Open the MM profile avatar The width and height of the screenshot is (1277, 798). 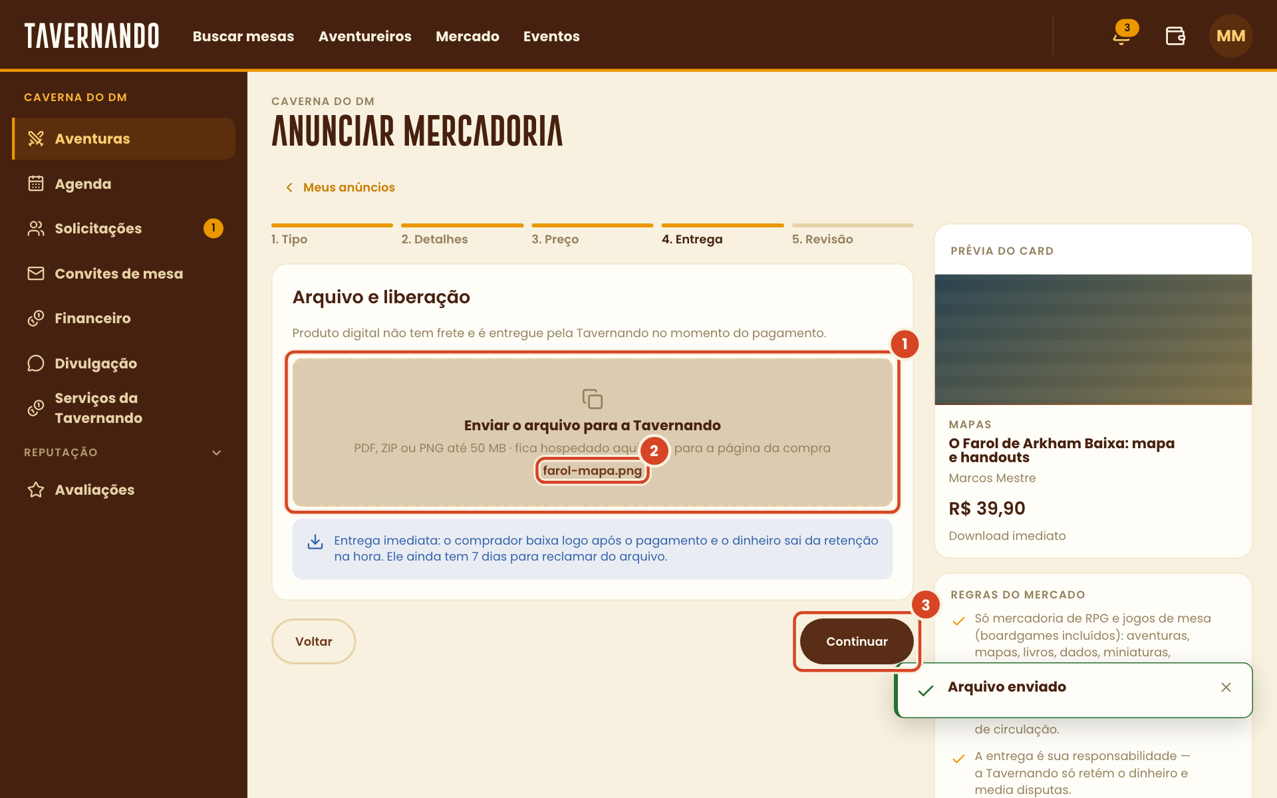point(1230,36)
